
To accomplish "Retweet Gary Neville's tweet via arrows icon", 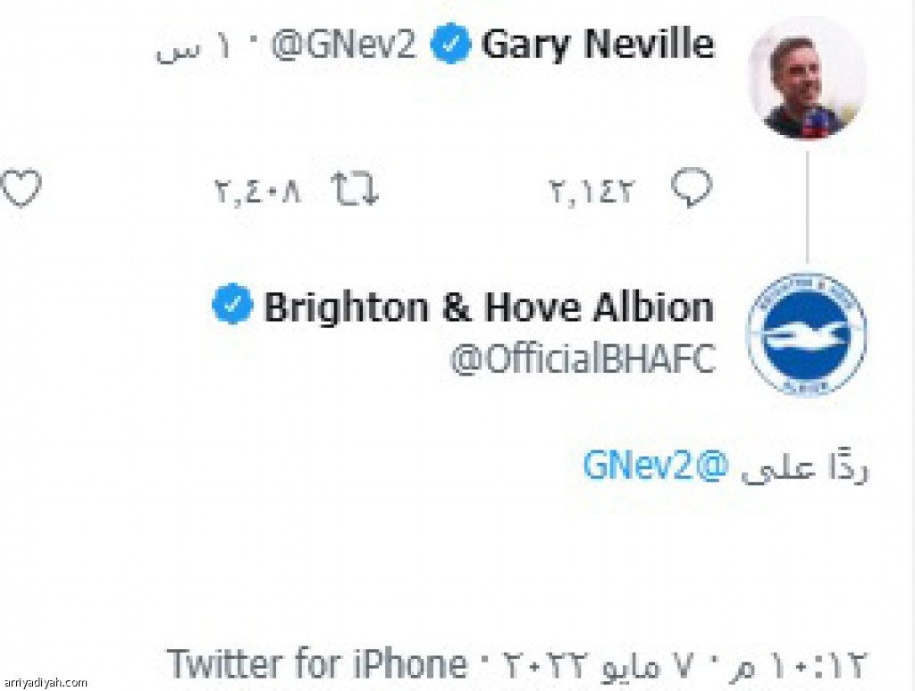I will pyautogui.click(x=354, y=189).
